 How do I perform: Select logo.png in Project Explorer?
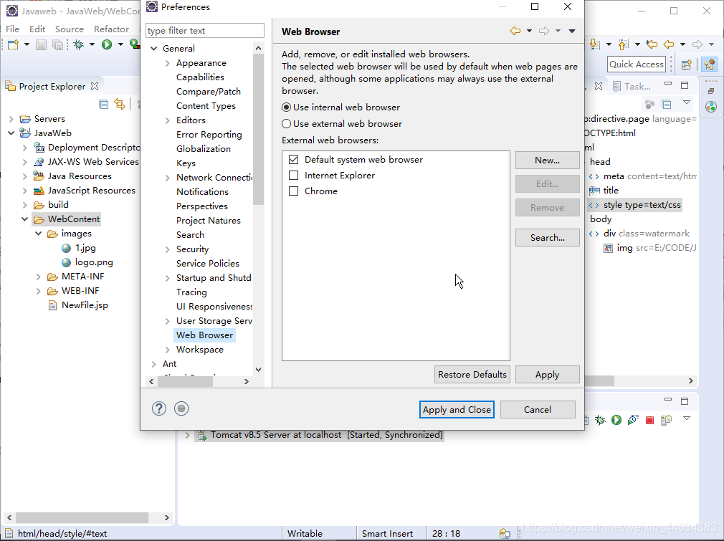94,262
